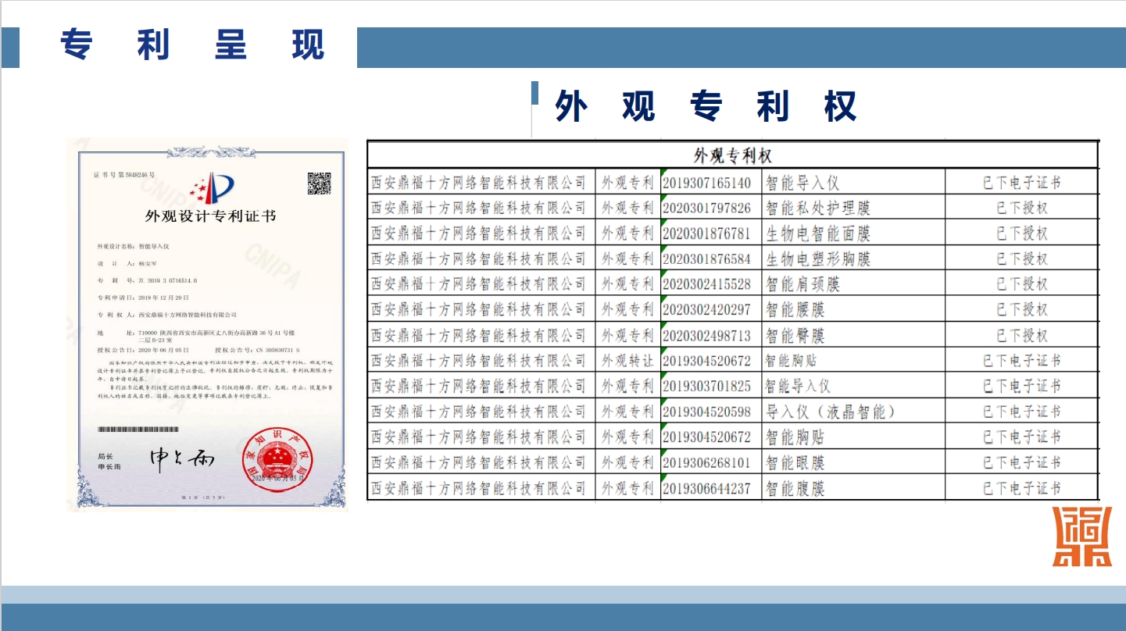Viewport: 1126px width, 631px height.
Task: Select the 导入仪（液晶智能）cell
Action: point(830,412)
